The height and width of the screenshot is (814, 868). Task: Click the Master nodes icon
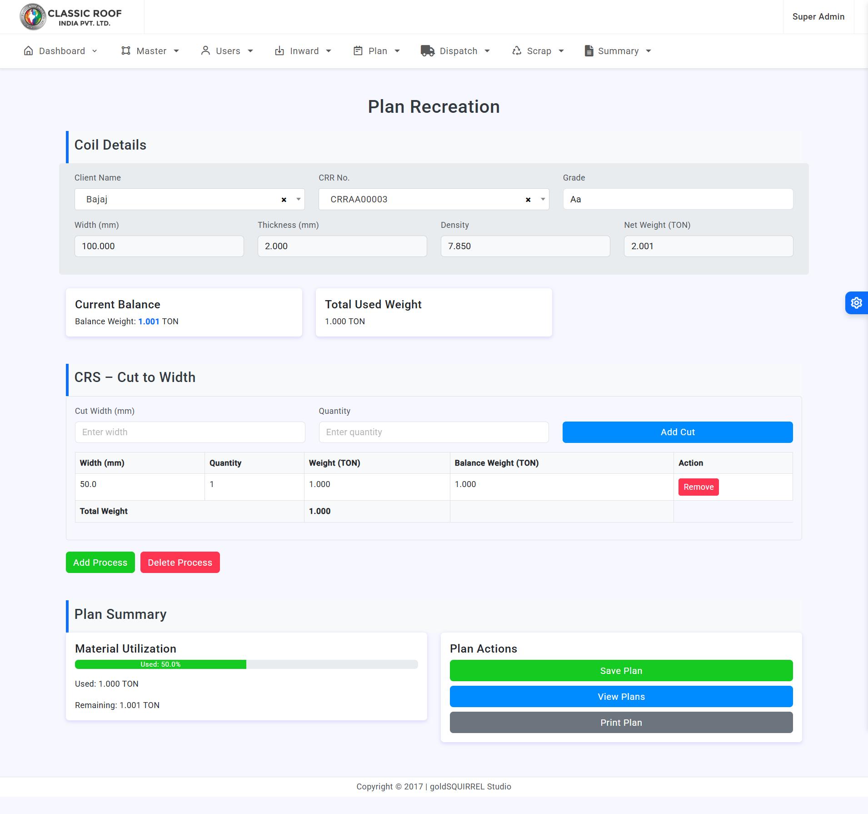click(x=126, y=51)
